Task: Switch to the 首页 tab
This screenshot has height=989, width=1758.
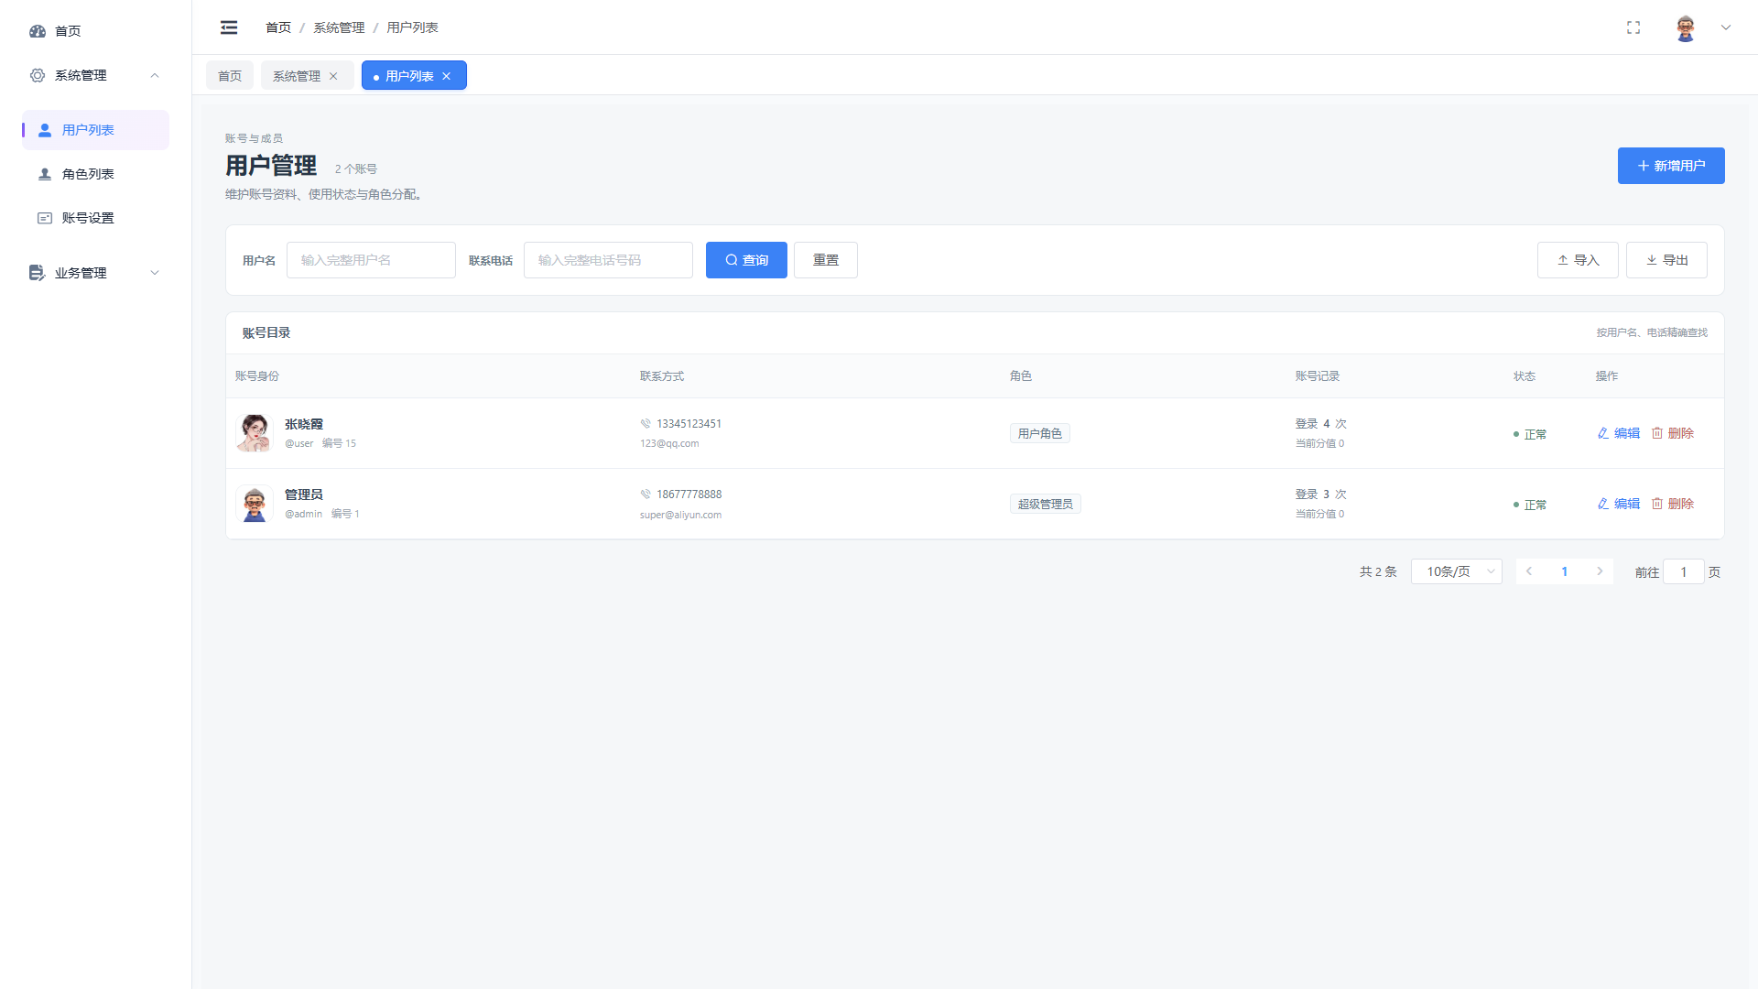Action: tap(230, 76)
